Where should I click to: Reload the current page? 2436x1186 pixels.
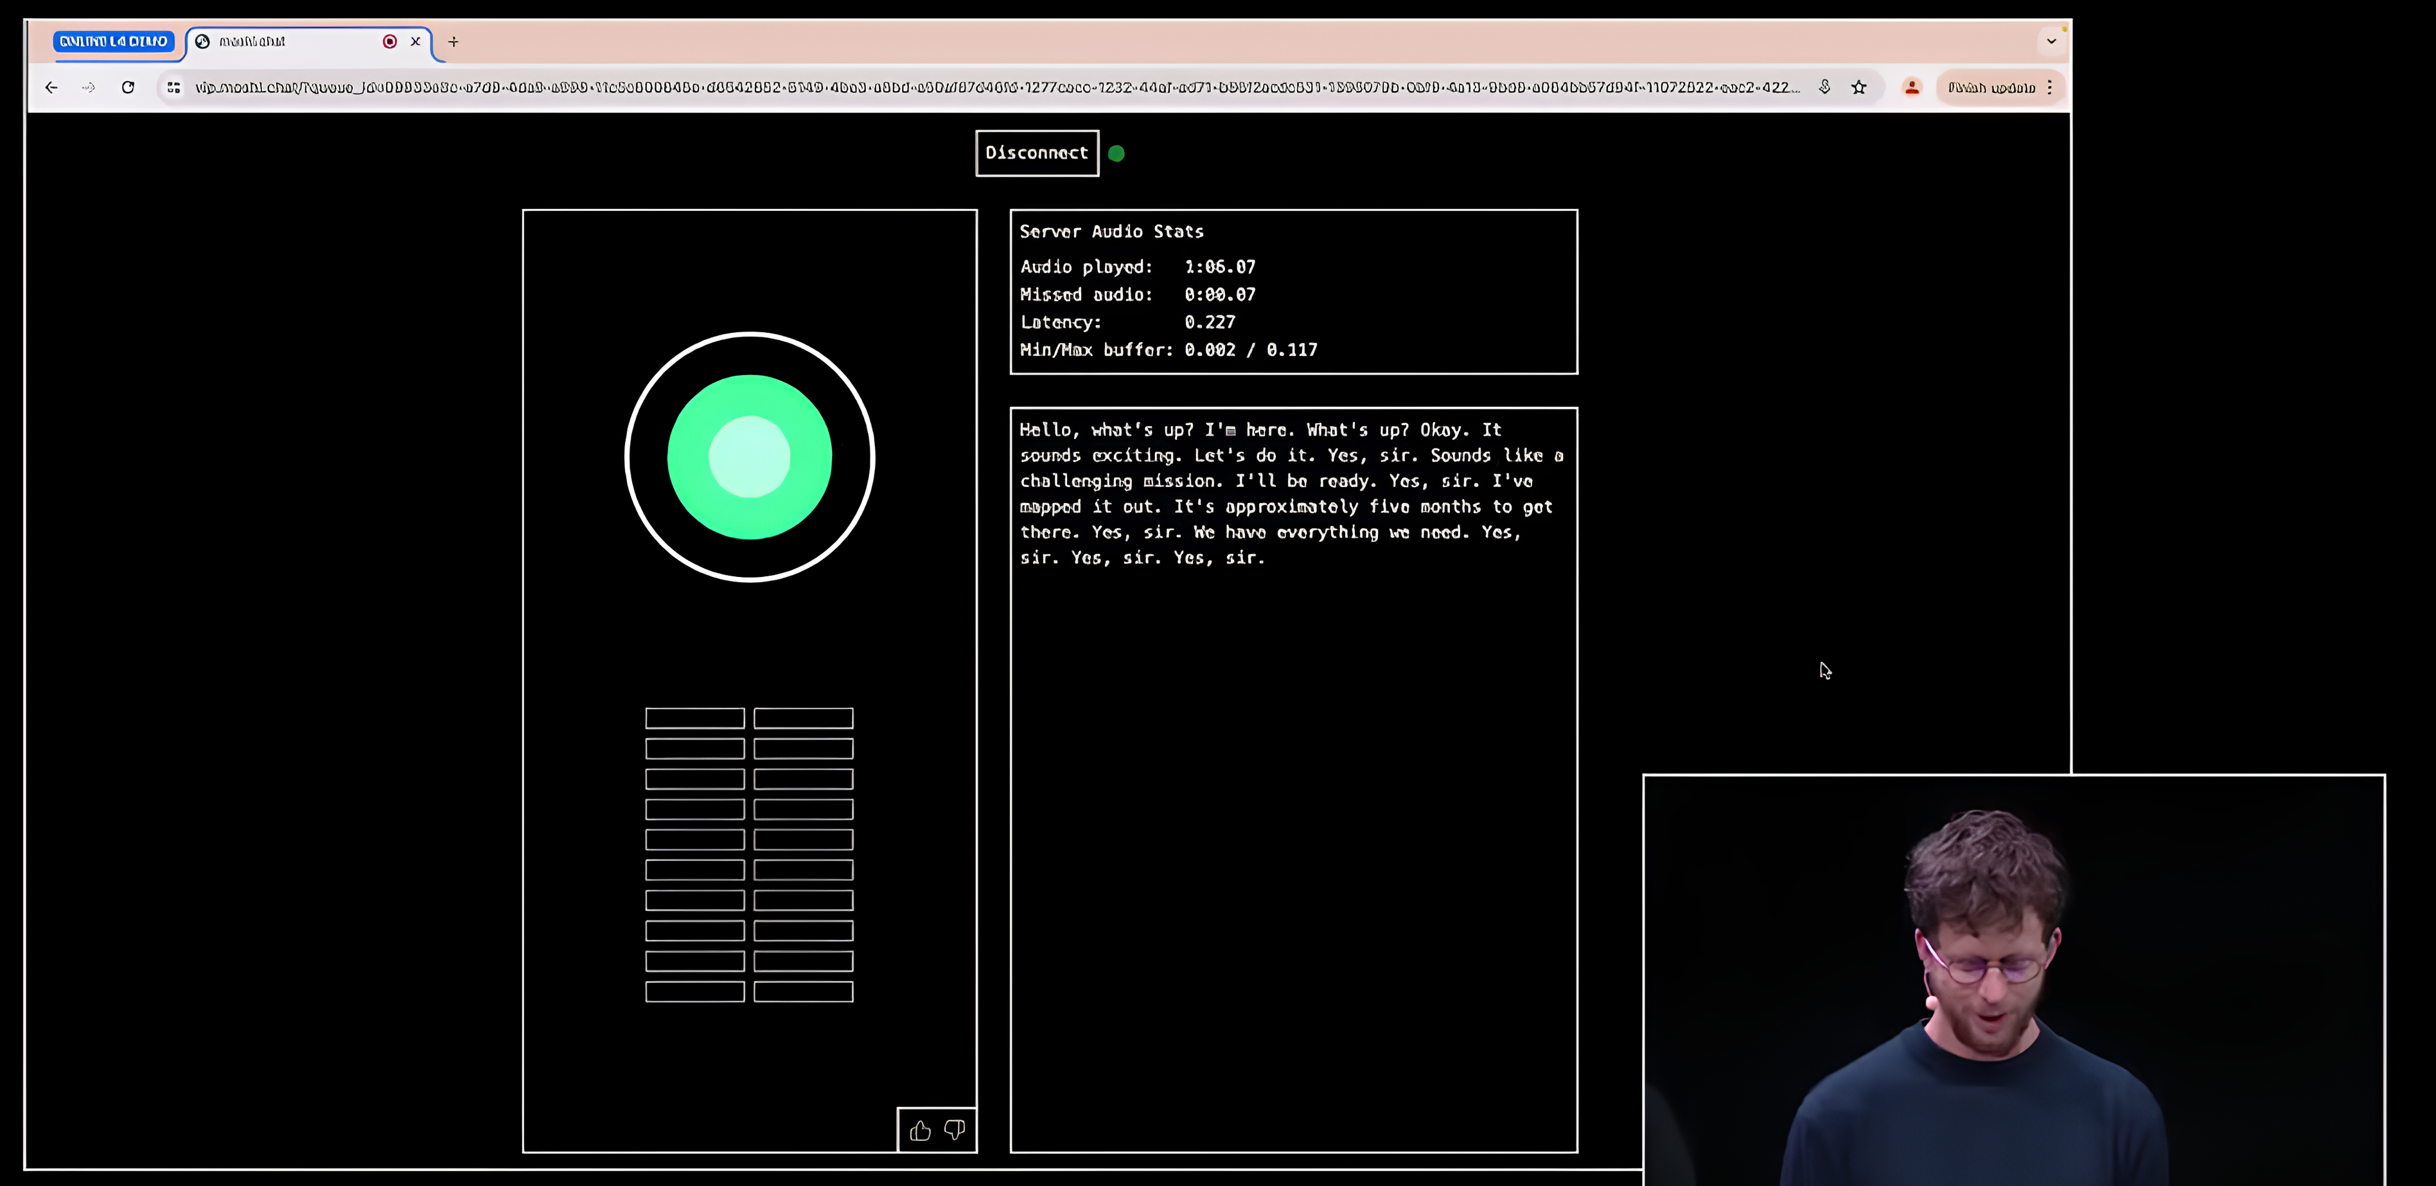[128, 87]
